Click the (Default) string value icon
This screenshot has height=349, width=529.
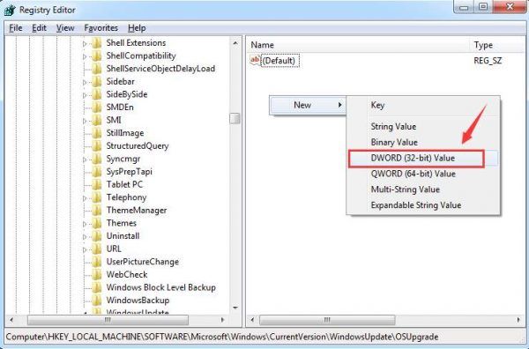click(255, 60)
